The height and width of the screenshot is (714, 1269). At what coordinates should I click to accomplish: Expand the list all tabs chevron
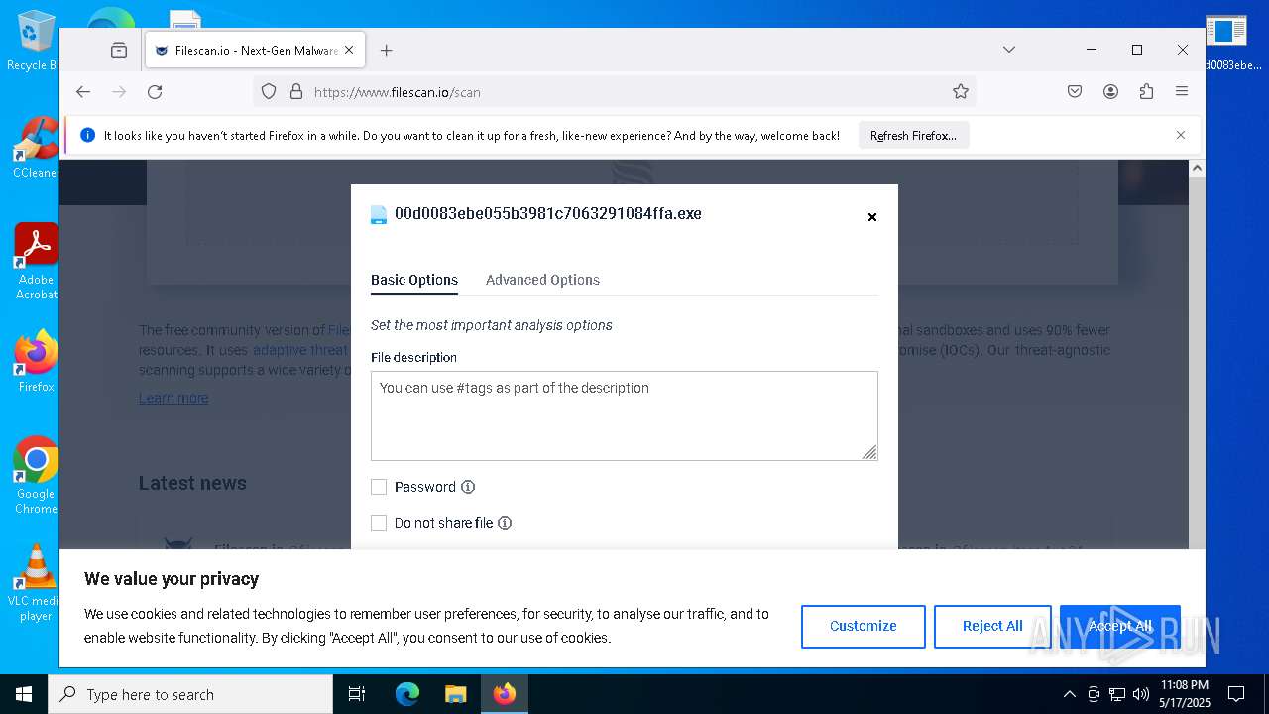1009,50
